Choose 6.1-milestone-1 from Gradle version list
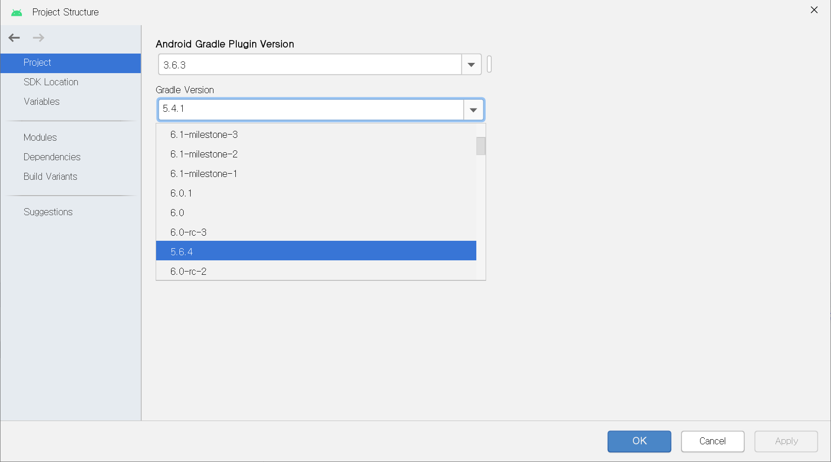The width and height of the screenshot is (831, 462). (x=316, y=174)
